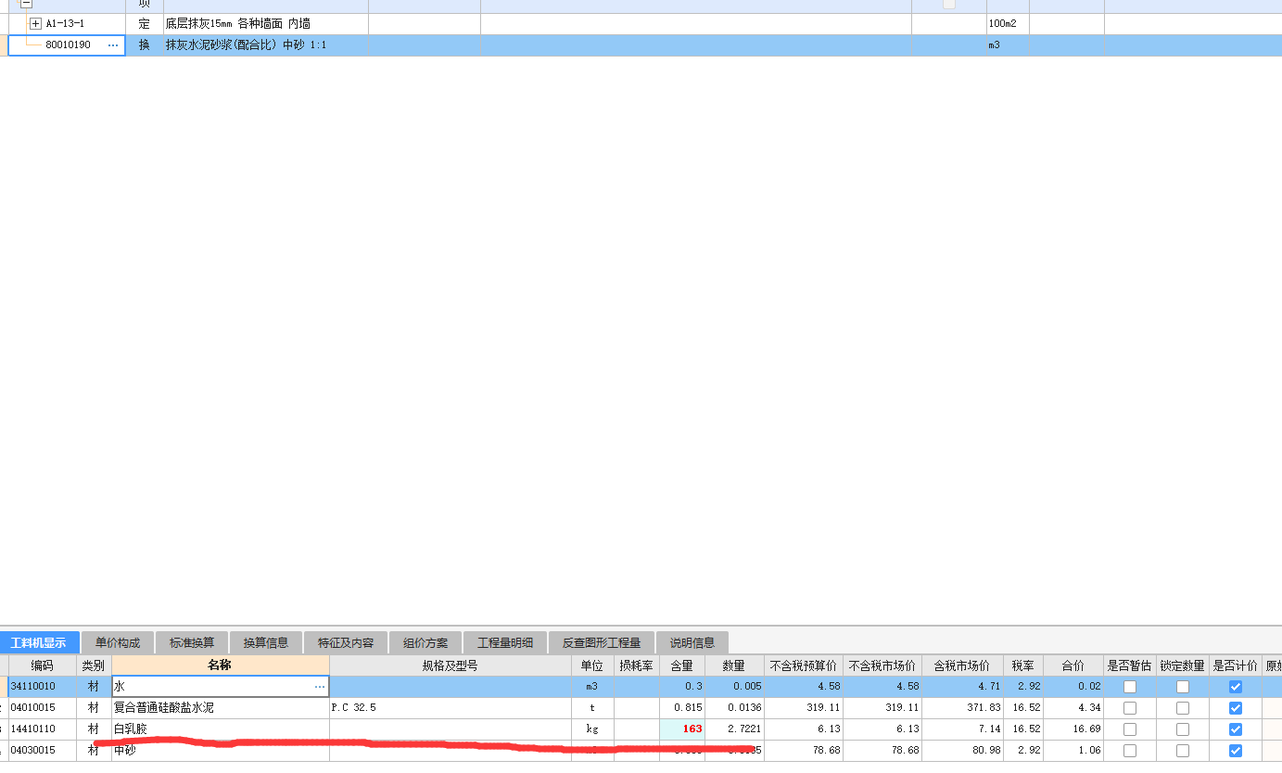Image resolution: width=1282 pixels, height=773 pixels.
Task: Click the 白乳胶 name cell
Action: point(221,729)
